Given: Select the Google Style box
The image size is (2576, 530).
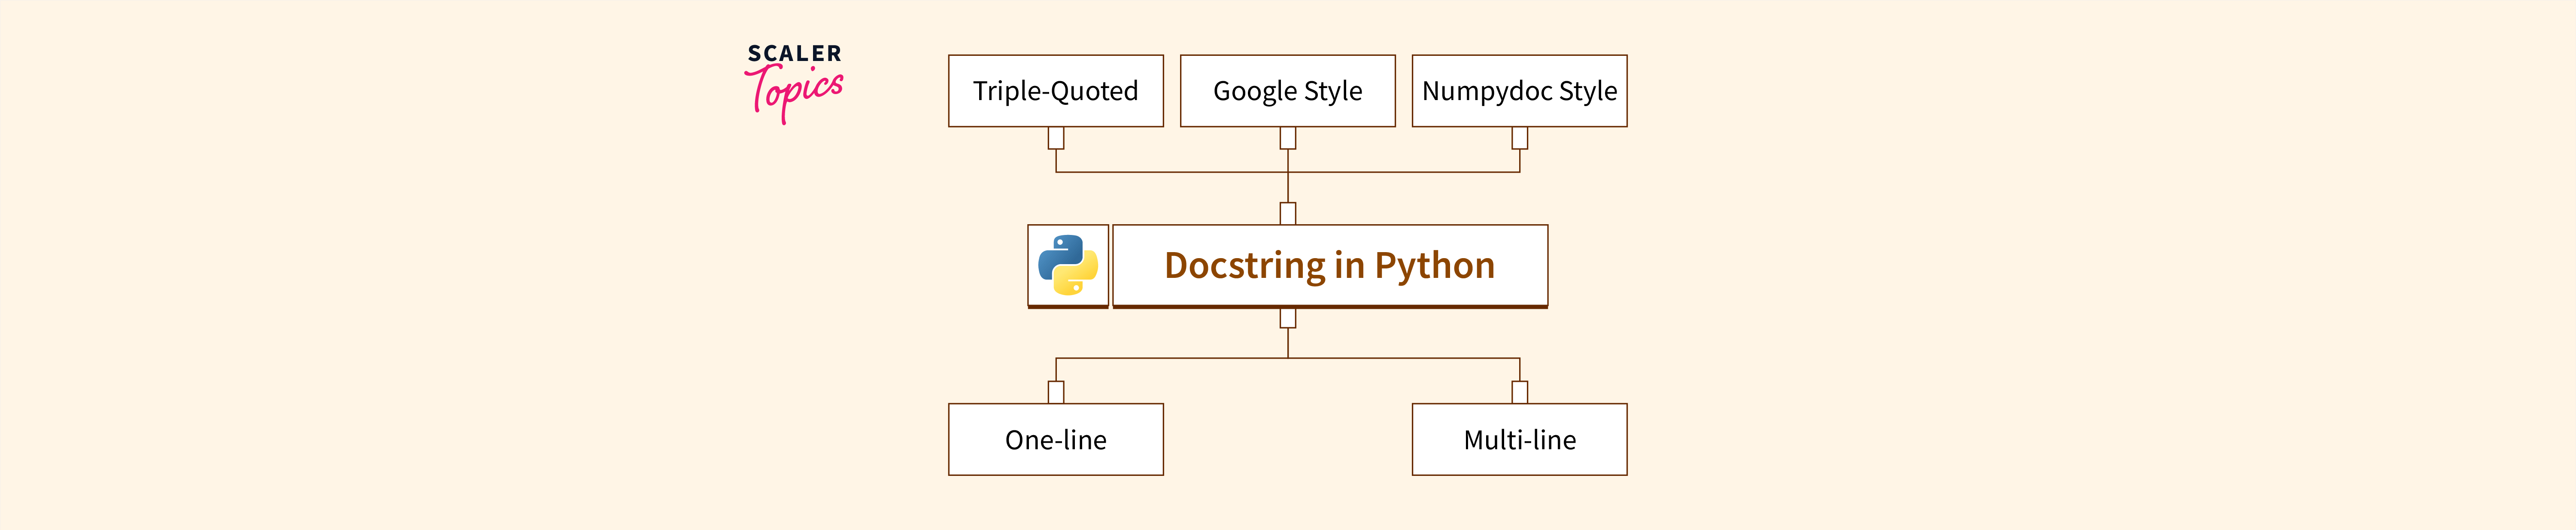Looking at the screenshot, I should coord(1287,91).
